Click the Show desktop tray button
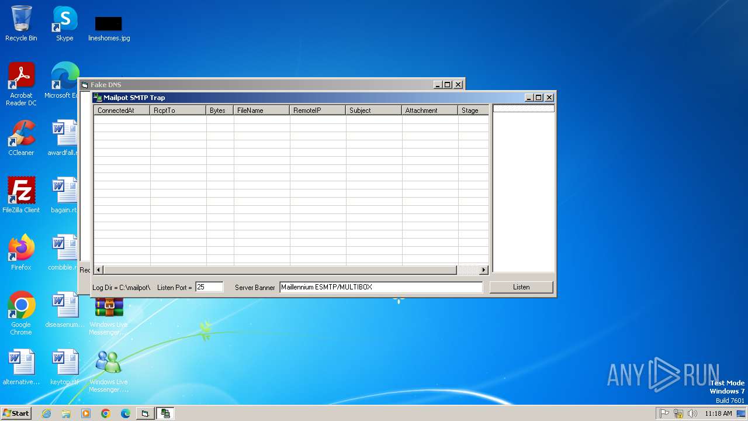 (742, 413)
